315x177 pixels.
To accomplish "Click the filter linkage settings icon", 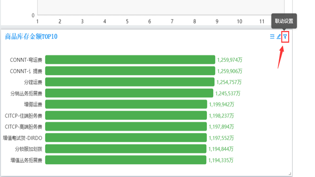I will 285,37.
